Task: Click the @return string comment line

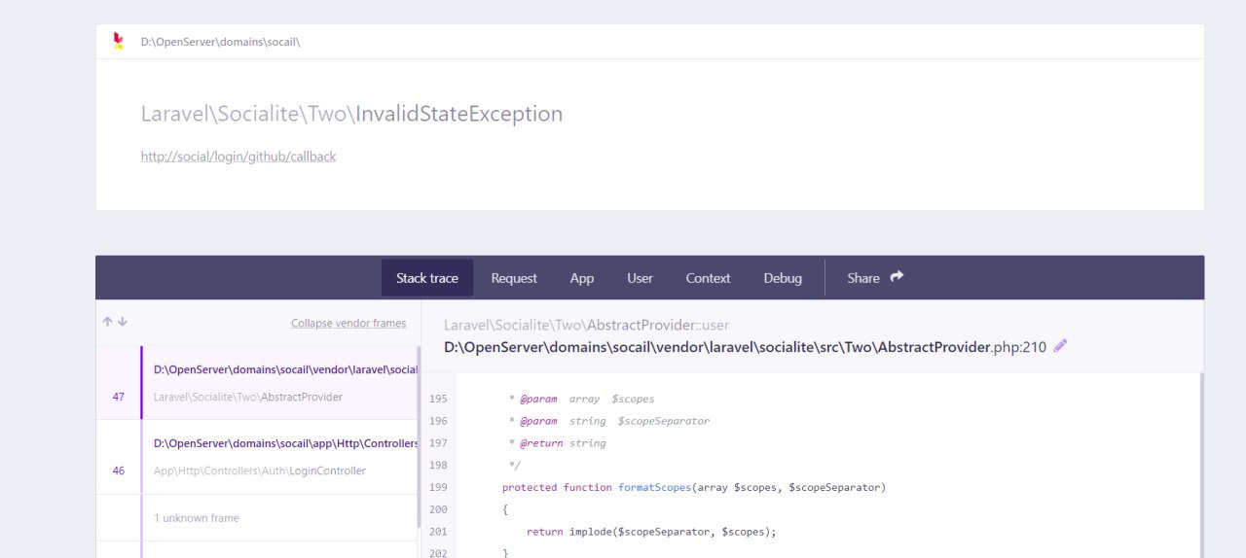Action: coord(557,443)
